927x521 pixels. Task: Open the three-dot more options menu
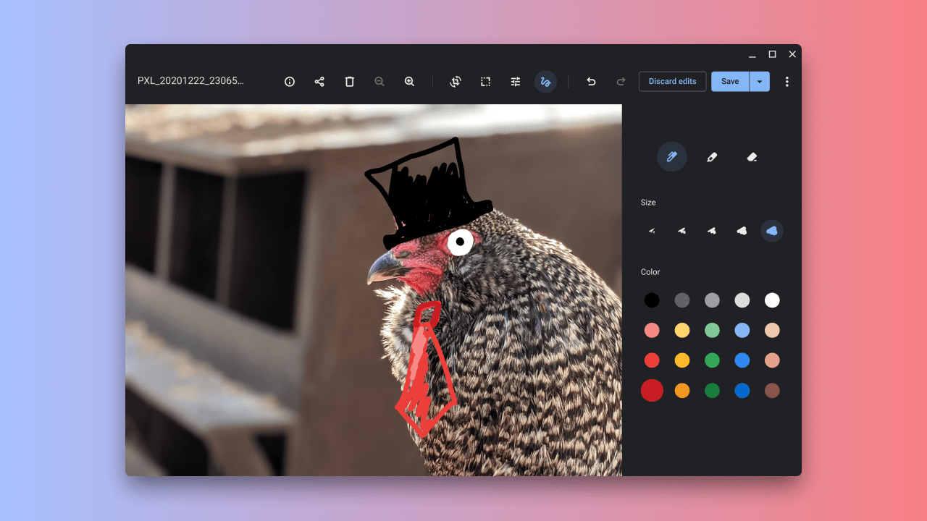tap(787, 82)
